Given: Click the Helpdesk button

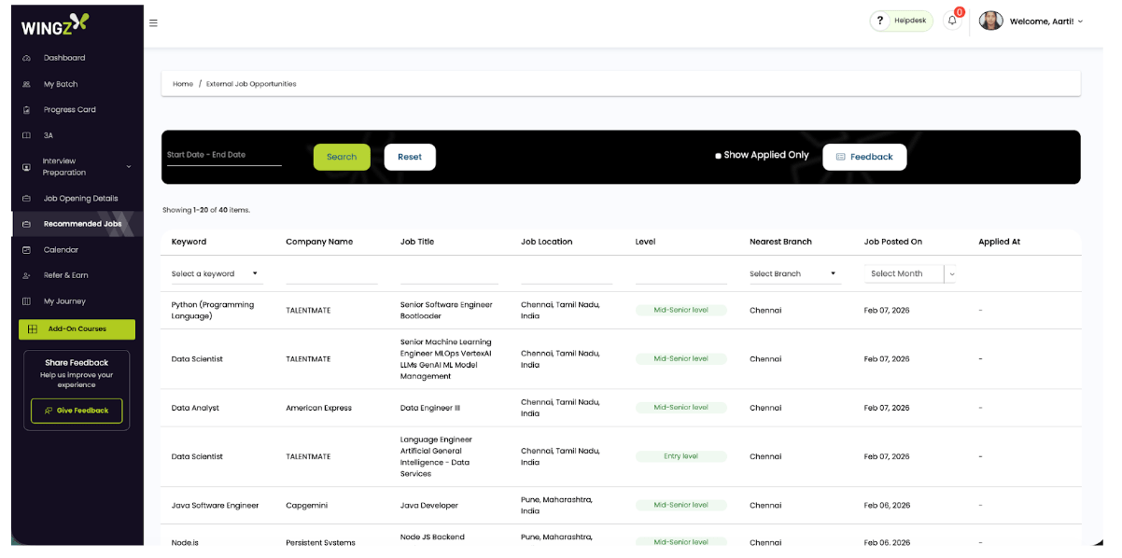Looking at the screenshot, I should tap(902, 21).
